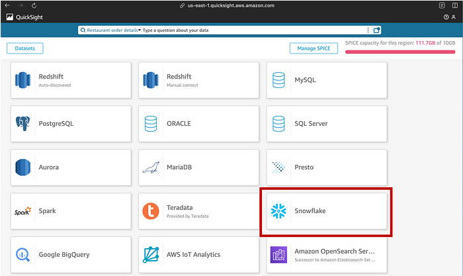Click the Spark logo icon

click(23, 212)
